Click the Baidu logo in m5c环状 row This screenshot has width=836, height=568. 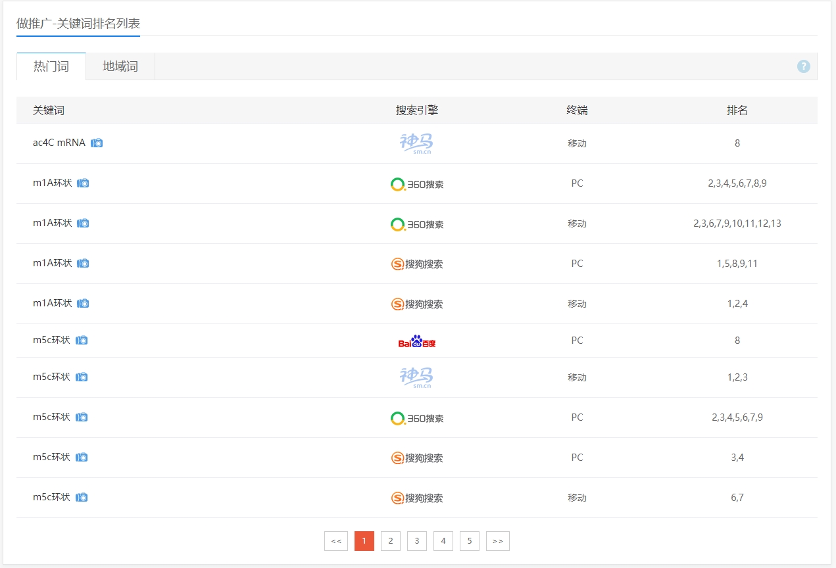coord(417,342)
